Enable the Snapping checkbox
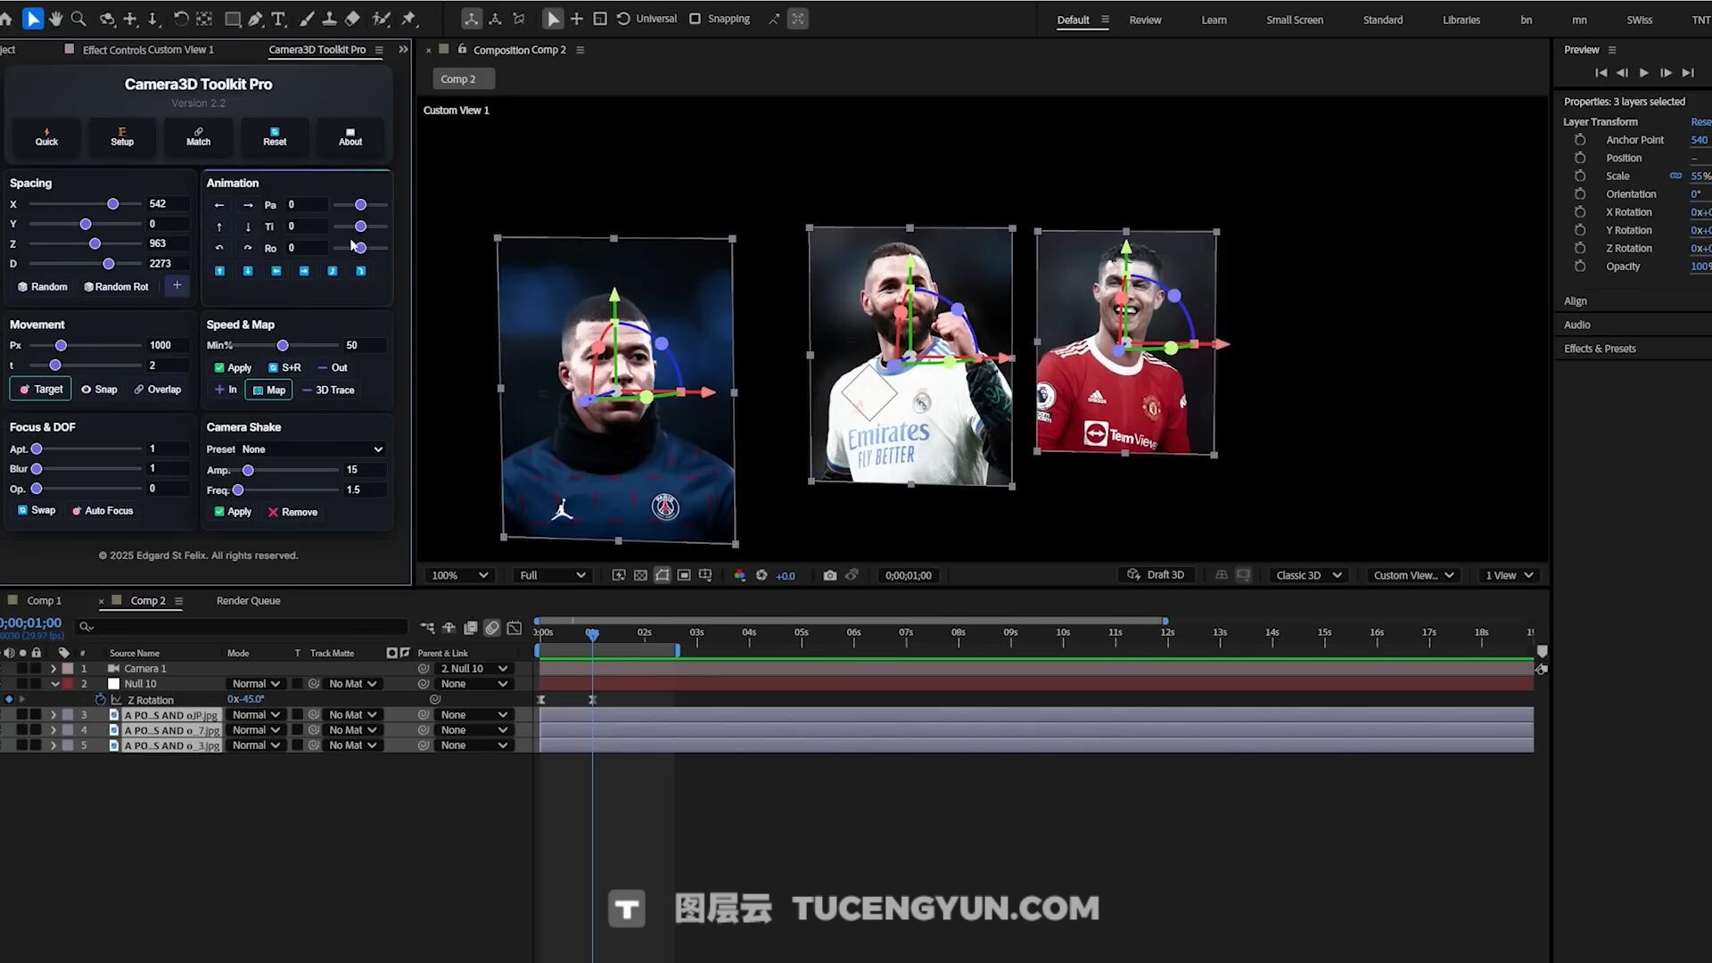 tap(695, 19)
